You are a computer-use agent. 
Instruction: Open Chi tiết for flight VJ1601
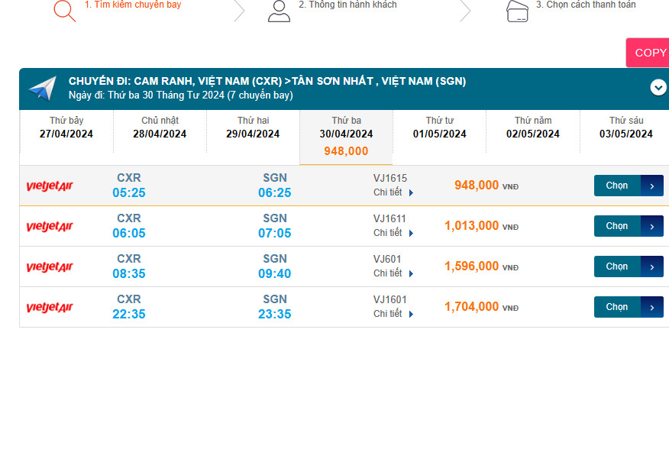(393, 314)
